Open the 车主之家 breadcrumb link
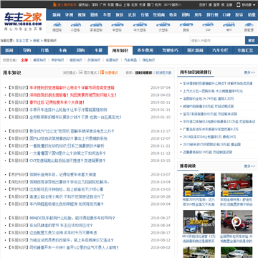Viewport: 258px width, 258px height. point(22,41)
